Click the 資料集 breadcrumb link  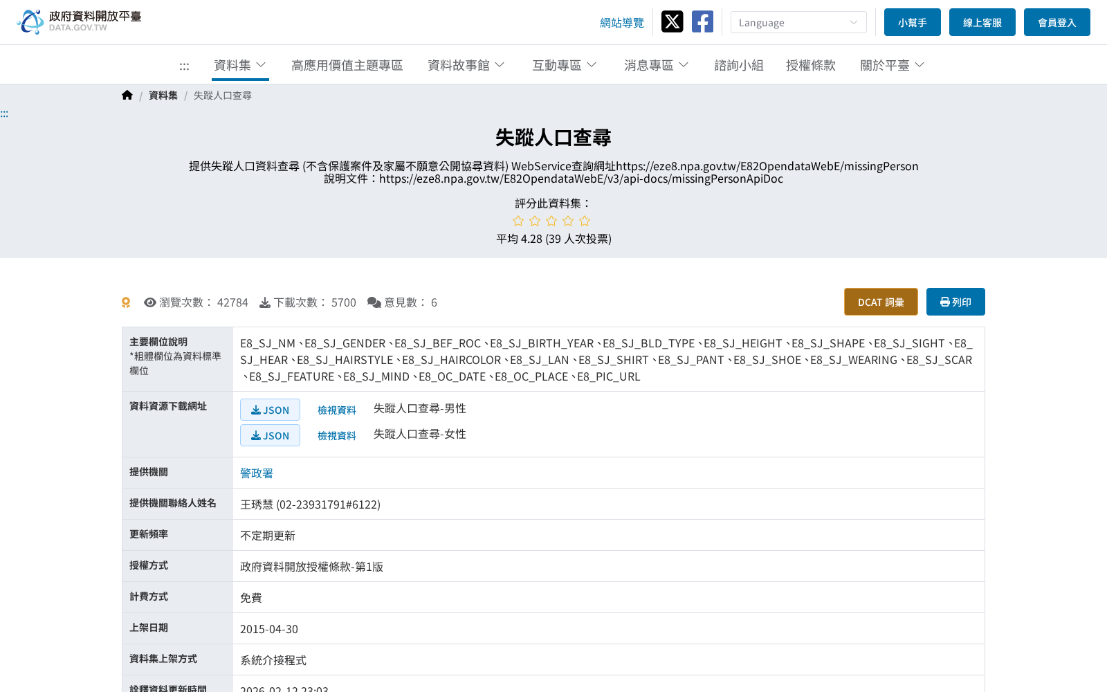point(163,95)
